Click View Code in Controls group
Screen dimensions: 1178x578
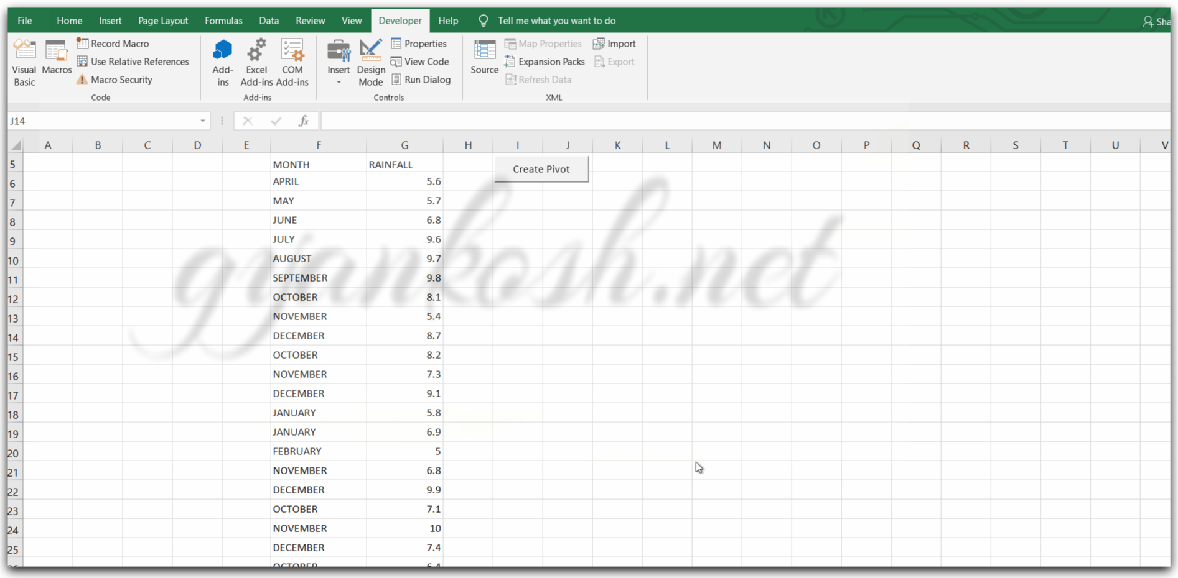click(420, 62)
